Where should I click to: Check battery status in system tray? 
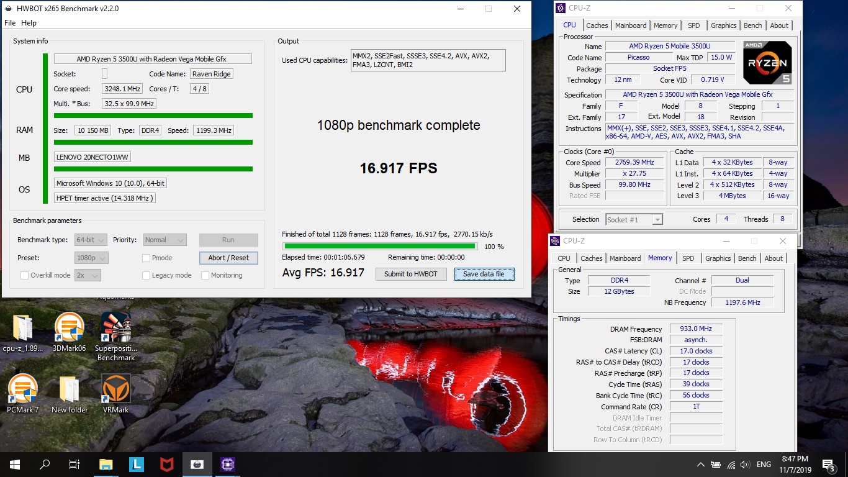716,464
